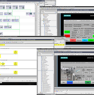Open the machine photo thumbnail in lower HMI
The height and width of the screenshot is (95, 94).
[68, 74]
